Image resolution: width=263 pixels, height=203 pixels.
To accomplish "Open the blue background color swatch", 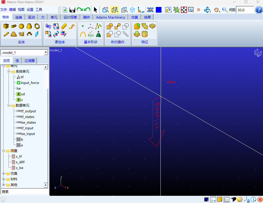I will coord(159,10).
